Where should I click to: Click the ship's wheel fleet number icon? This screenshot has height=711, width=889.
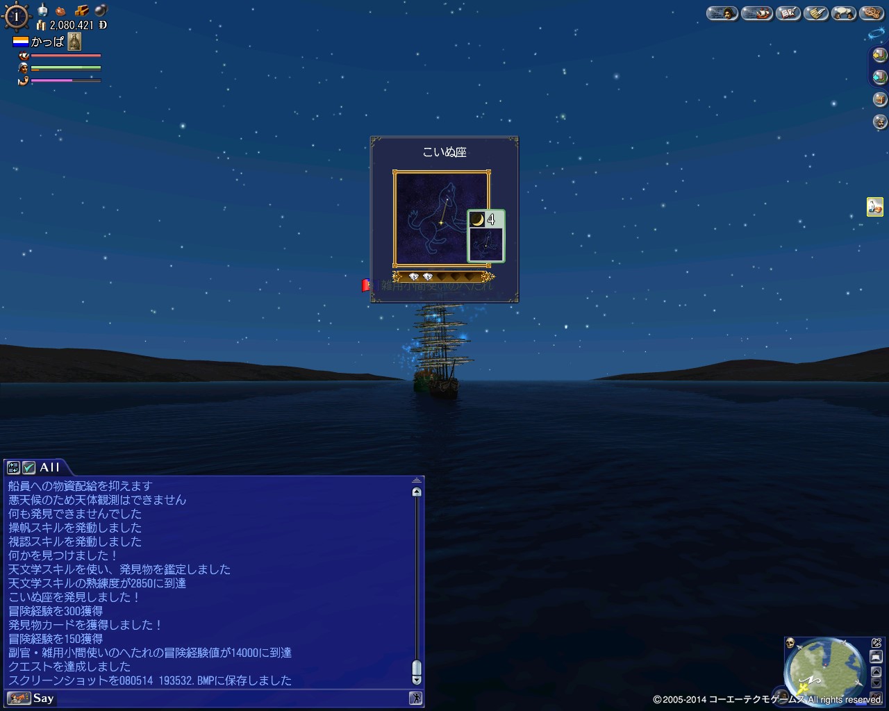click(15, 16)
